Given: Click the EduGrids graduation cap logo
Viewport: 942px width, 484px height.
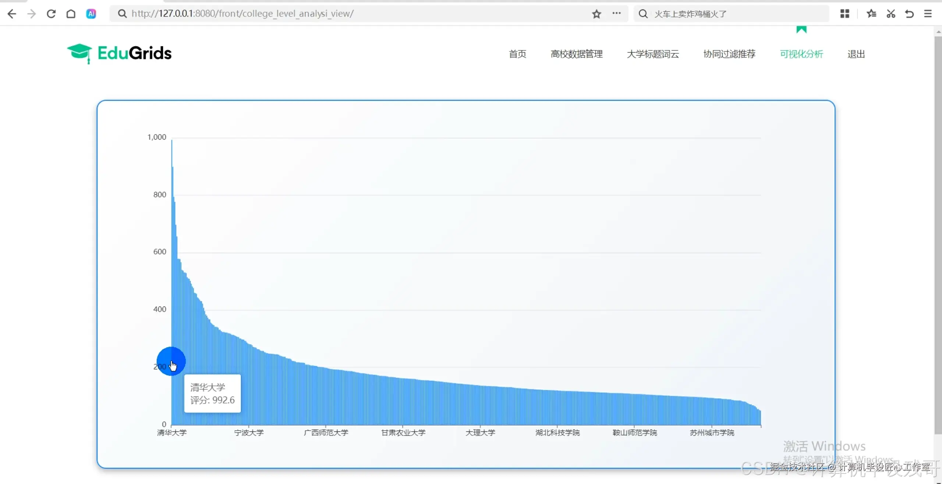Looking at the screenshot, I should (x=79, y=53).
